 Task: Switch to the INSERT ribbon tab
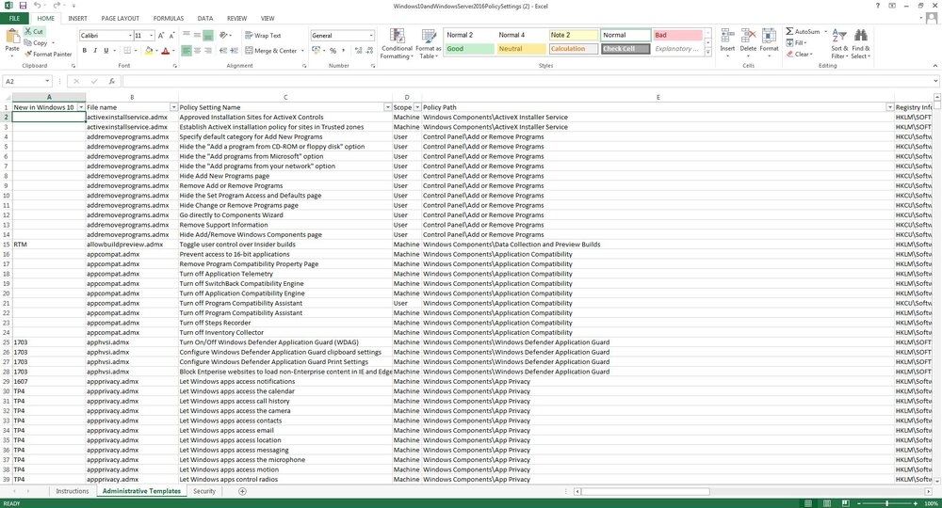tap(77, 19)
